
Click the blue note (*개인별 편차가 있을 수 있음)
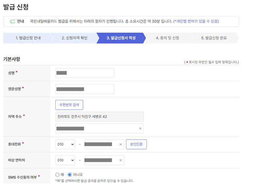[x=196, y=22]
